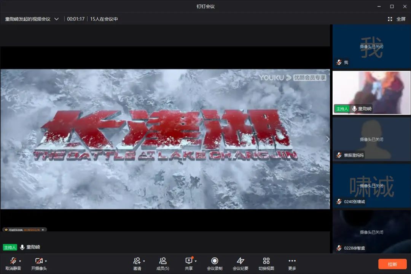Image resolution: width=411 pixels, height=274 pixels.
Task: Click the shared movie video area
Action: 165,139
